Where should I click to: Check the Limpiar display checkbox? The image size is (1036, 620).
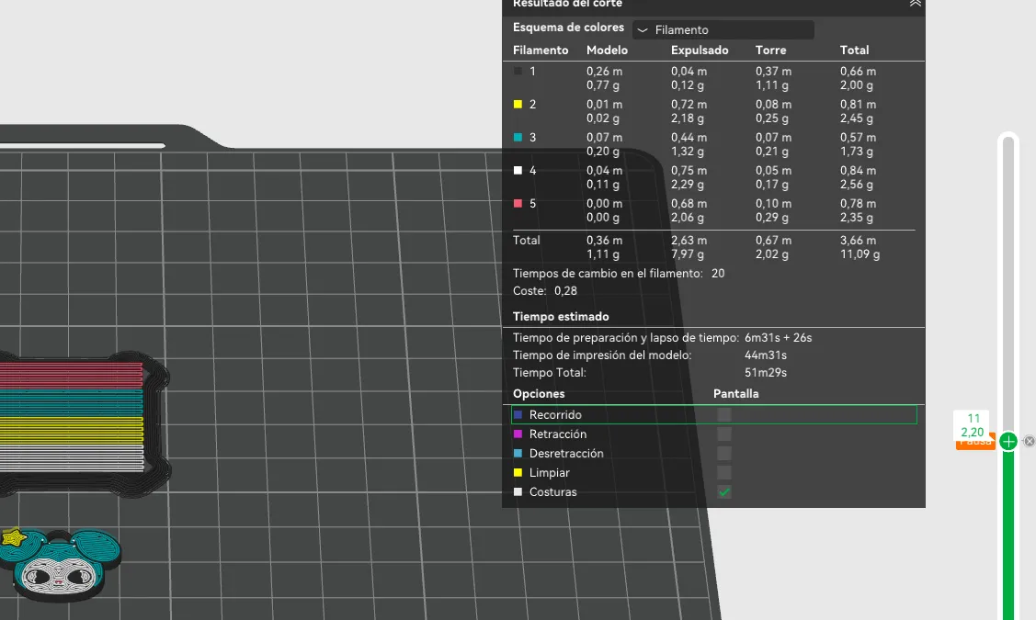click(x=724, y=473)
